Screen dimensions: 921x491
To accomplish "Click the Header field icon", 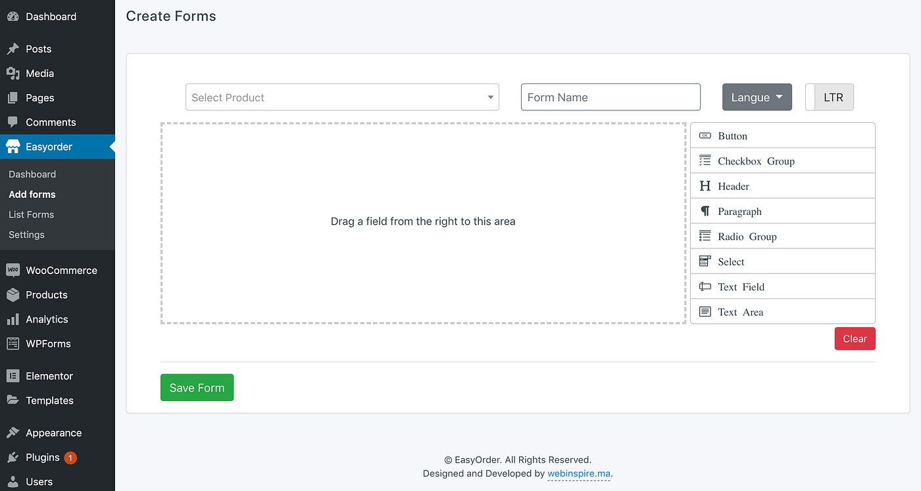I will [705, 185].
